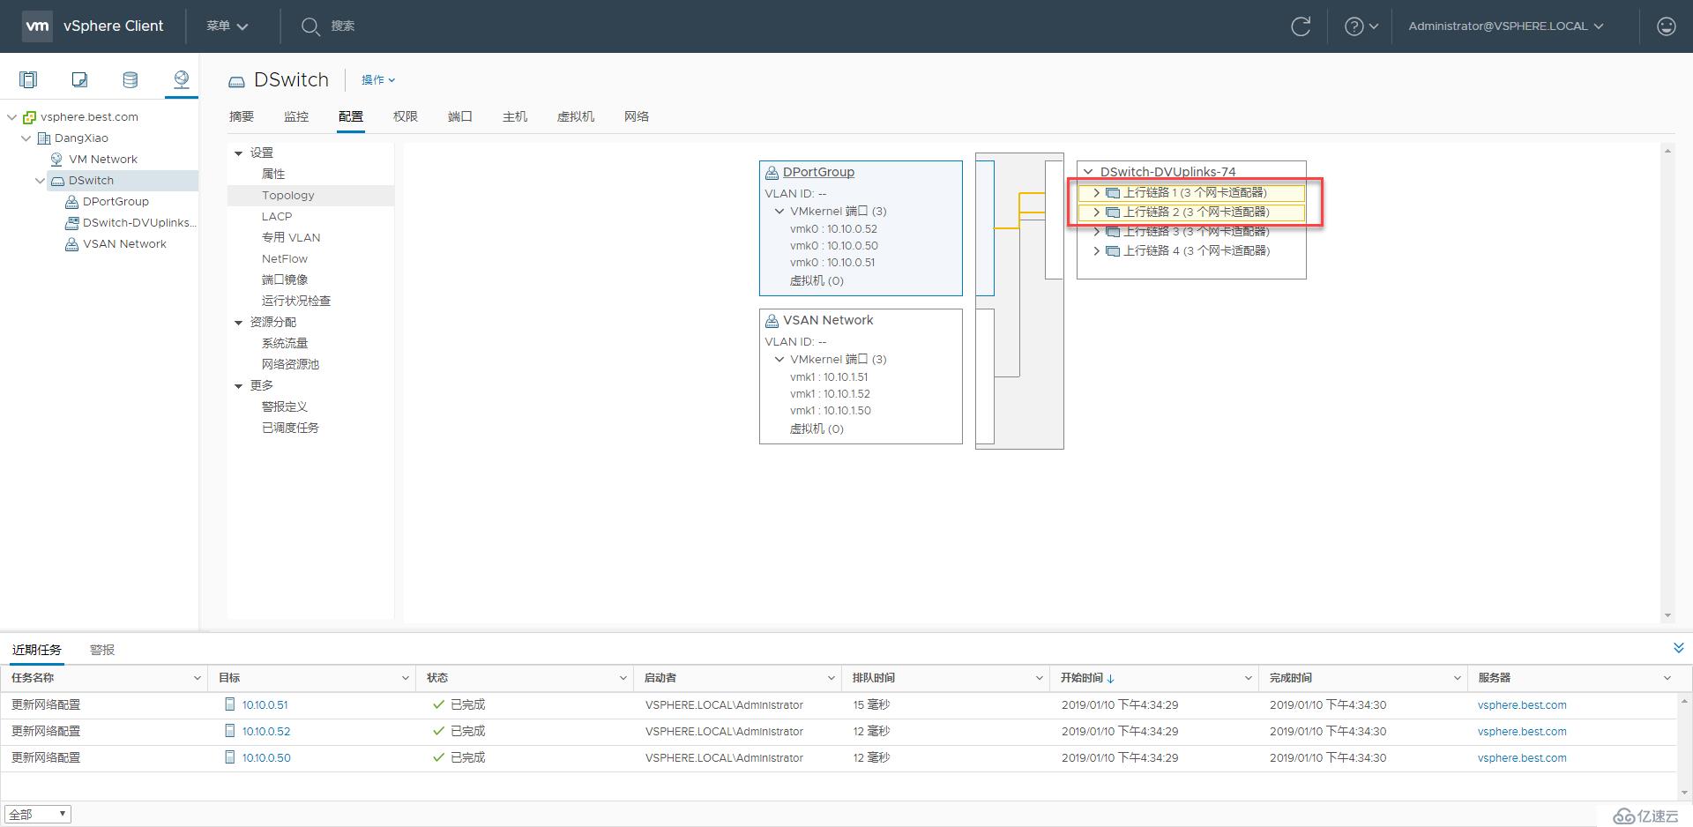Click the topology pane vertical scrollbar down arrow

1667,615
